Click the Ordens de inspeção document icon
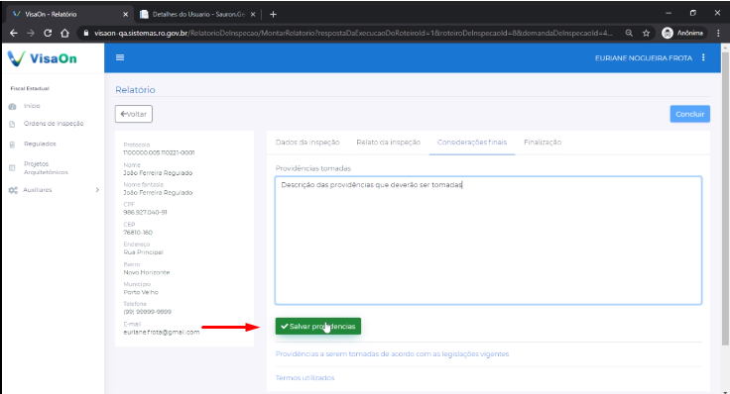The width and height of the screenshot is (730, 394). pyautogui.click(x=13, y=124)
